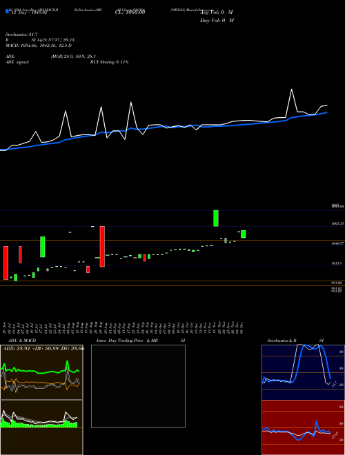Click the tallest green candle in November
The image size is (345, 455).
coord(216,219)
